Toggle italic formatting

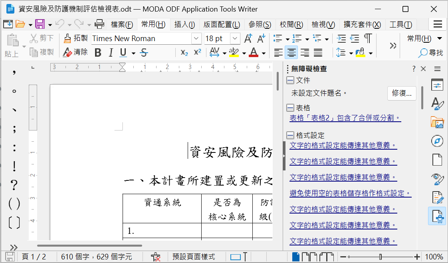[111, 52]
